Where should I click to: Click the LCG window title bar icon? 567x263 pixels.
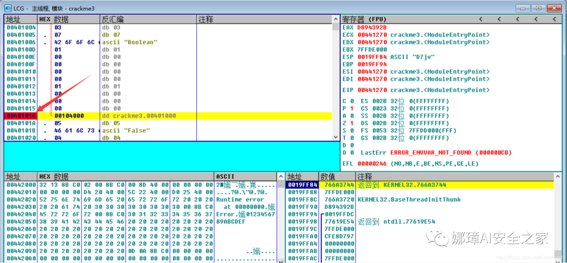coord(7,8)
